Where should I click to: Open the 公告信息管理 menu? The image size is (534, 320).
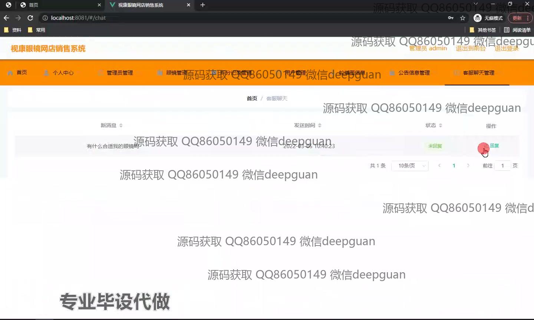click(x=414, y=73)
